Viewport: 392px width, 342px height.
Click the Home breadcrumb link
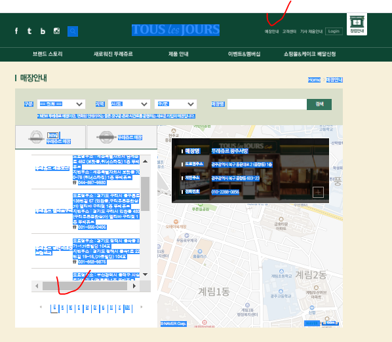314,80
